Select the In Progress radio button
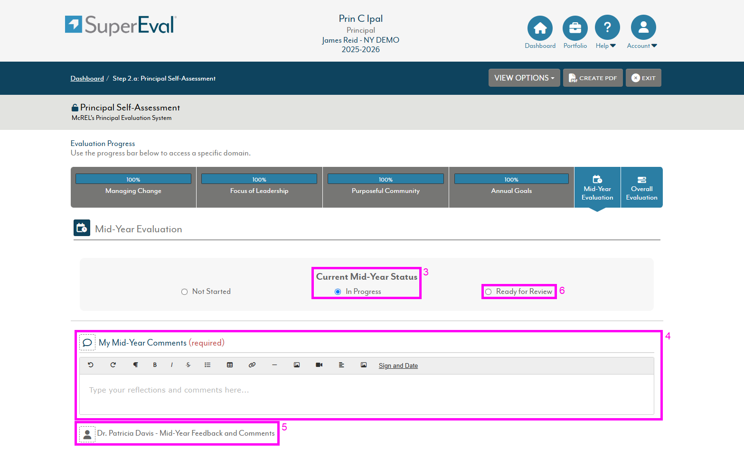 click(x=338, y=292)
